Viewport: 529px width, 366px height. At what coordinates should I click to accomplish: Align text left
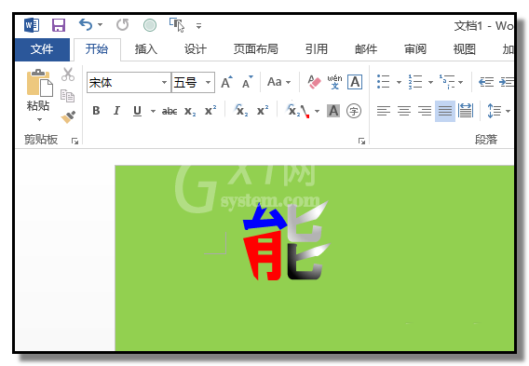point(384,111)
